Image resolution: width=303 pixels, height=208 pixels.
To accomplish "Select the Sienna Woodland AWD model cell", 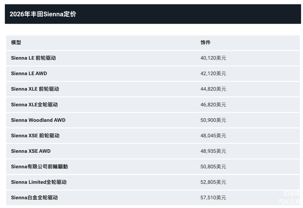I will 38,120.
